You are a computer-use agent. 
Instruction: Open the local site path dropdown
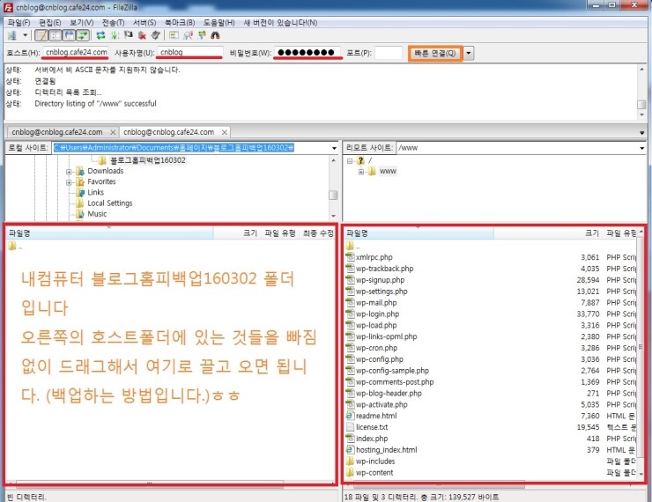(x=334, y=148)
